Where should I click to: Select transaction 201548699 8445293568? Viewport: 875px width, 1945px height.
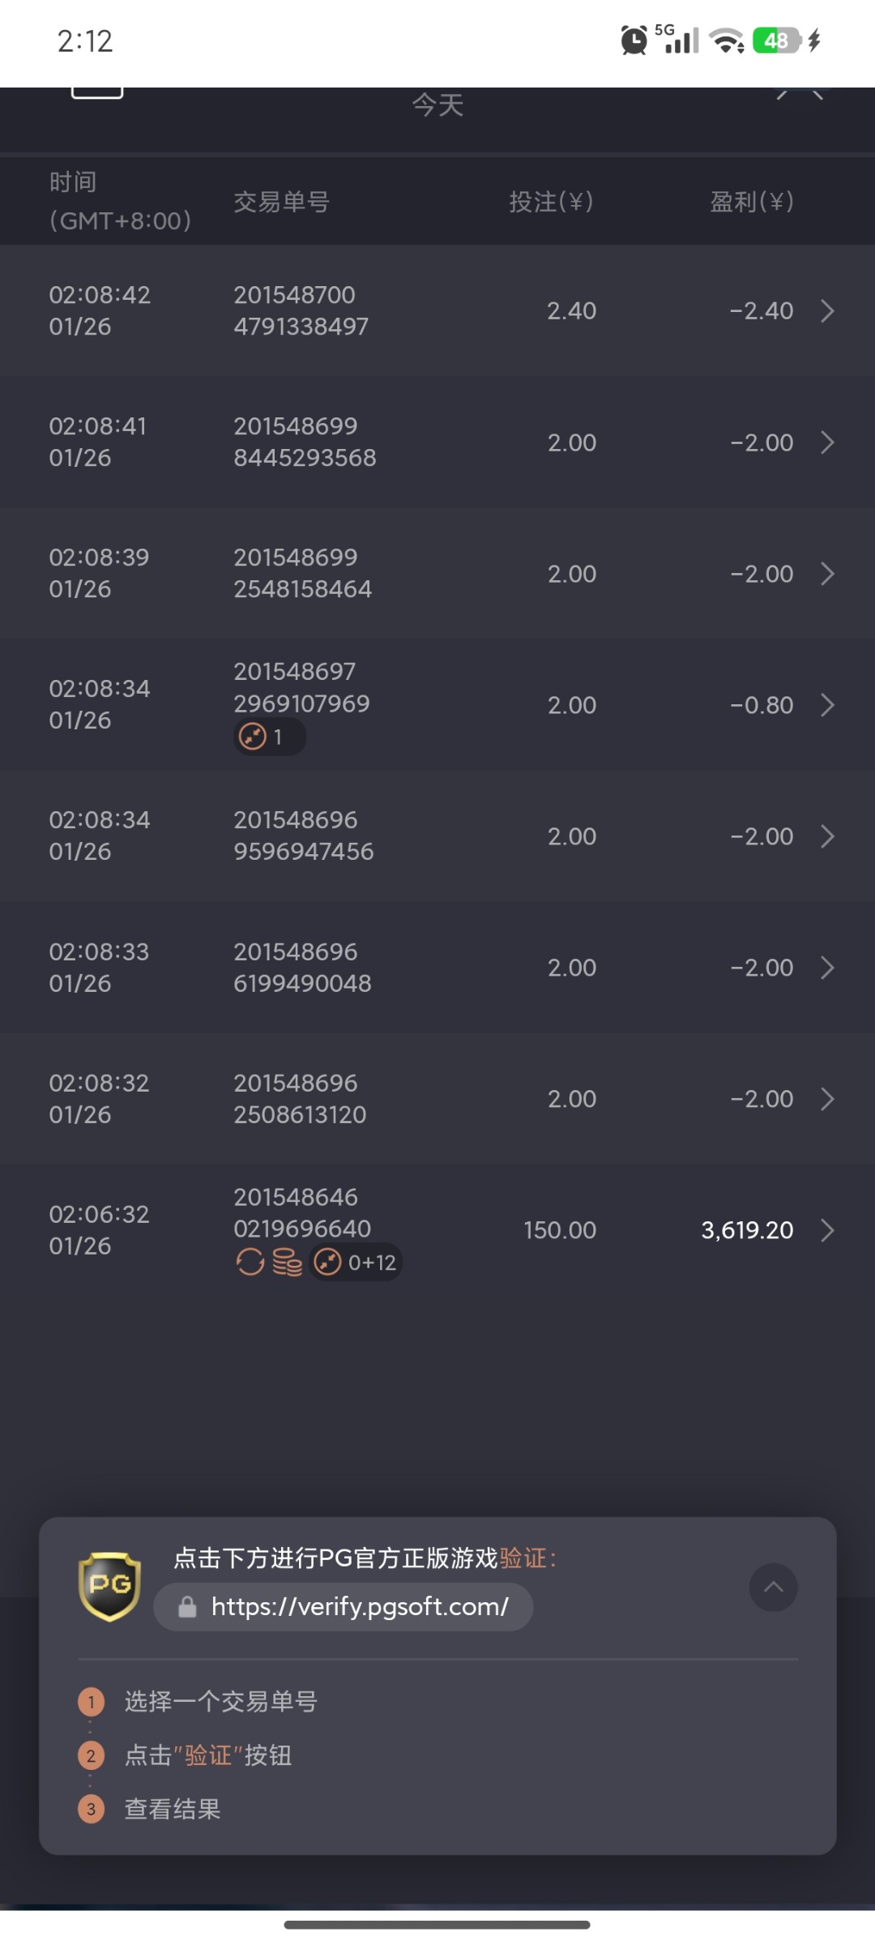click(305, 442)
